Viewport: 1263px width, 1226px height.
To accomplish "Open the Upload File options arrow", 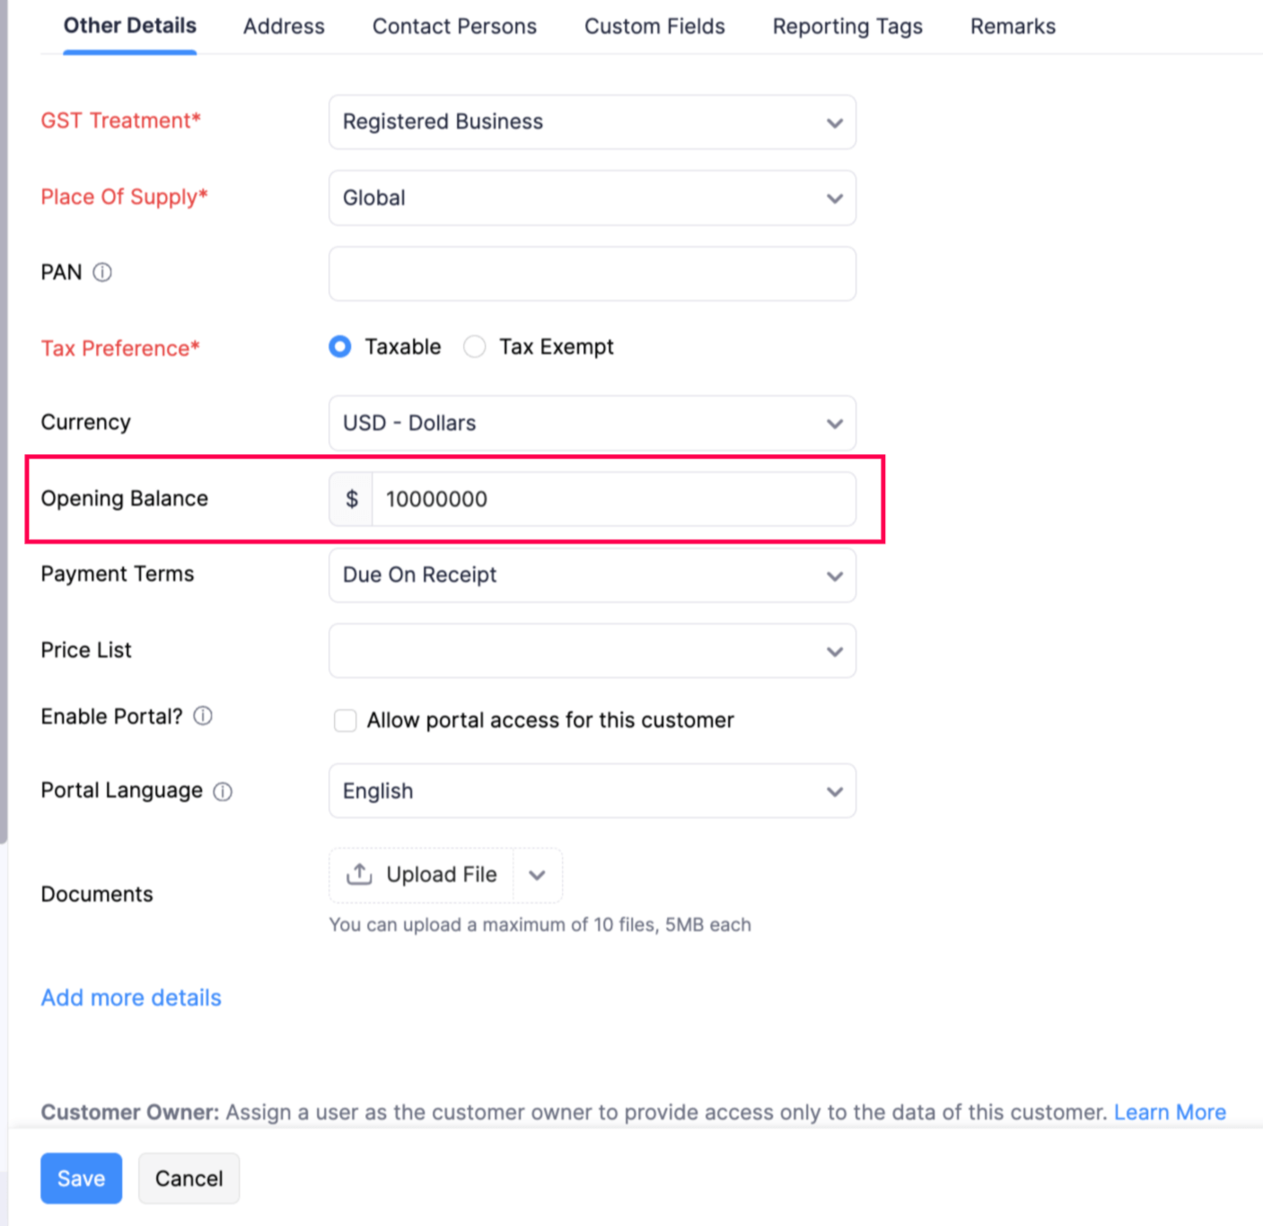I will coord(537,875).
